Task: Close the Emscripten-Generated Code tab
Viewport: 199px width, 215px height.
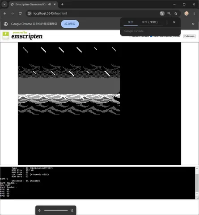Action: tap(55, 4)
